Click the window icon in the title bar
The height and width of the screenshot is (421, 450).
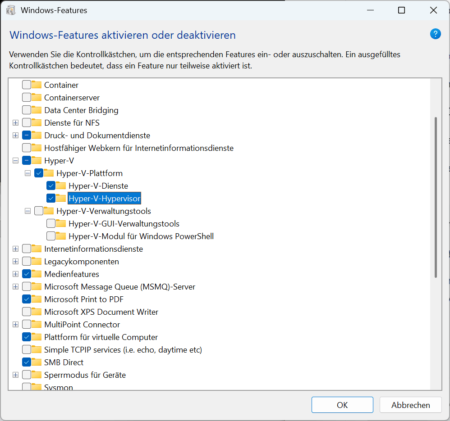pos(10,9)
